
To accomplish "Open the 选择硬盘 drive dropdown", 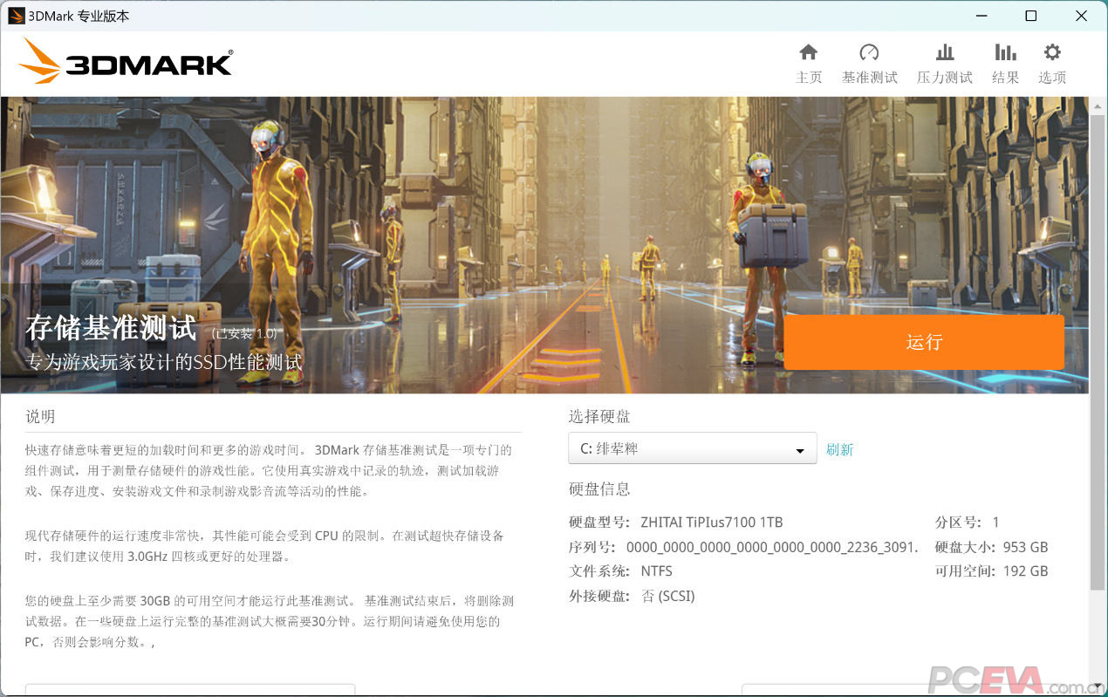I will click(693, 448).
